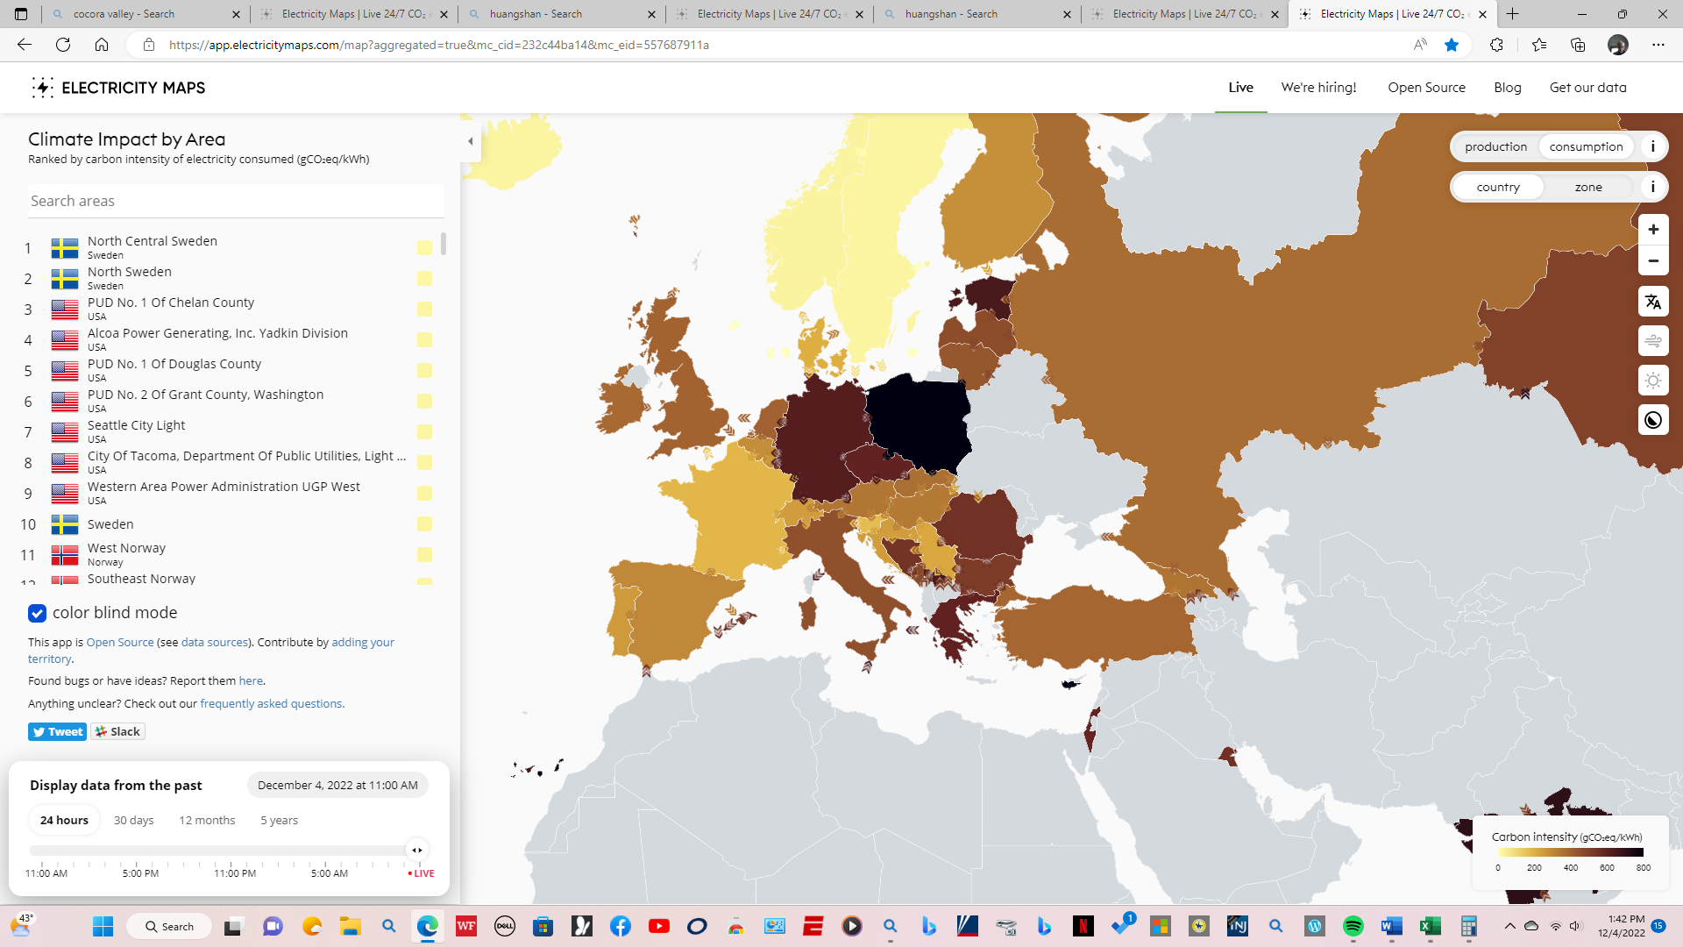Screen dimensions: 1683x947
Task: Open info icon next to consumption toggle
Action: pyautogui.click(x=1652, y=146)
